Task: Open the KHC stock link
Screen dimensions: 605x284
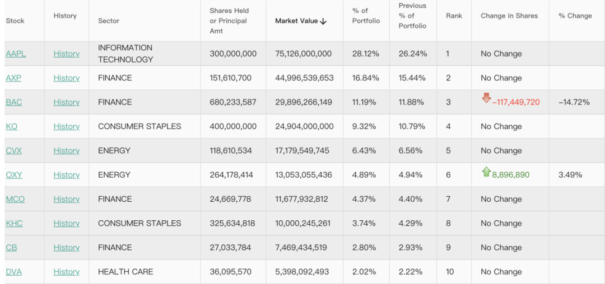Action: pos(14,223)
